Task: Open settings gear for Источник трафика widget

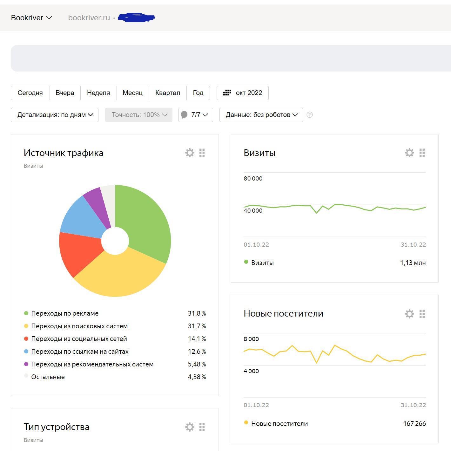Action: pos(190,153)
